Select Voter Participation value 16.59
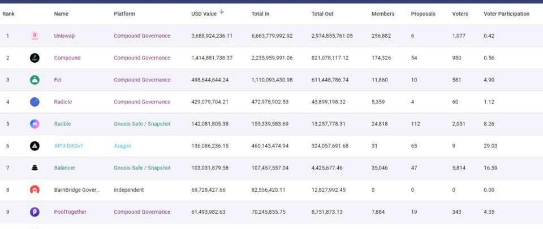Image resolution: width=543 pixels, height=229 pixels. pyautogui.click(x=490, y=168)
